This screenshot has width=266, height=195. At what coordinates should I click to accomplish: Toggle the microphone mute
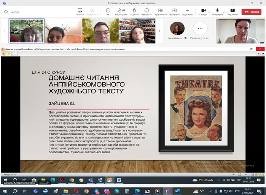point(218,11)
